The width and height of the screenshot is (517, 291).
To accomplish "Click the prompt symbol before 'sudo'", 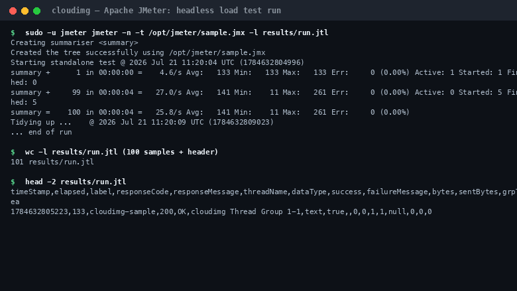I will [13, 32].
